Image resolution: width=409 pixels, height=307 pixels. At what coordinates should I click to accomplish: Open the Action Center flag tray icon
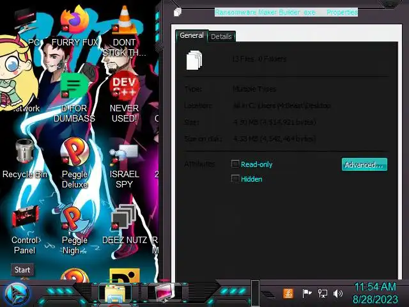(307, 294)
